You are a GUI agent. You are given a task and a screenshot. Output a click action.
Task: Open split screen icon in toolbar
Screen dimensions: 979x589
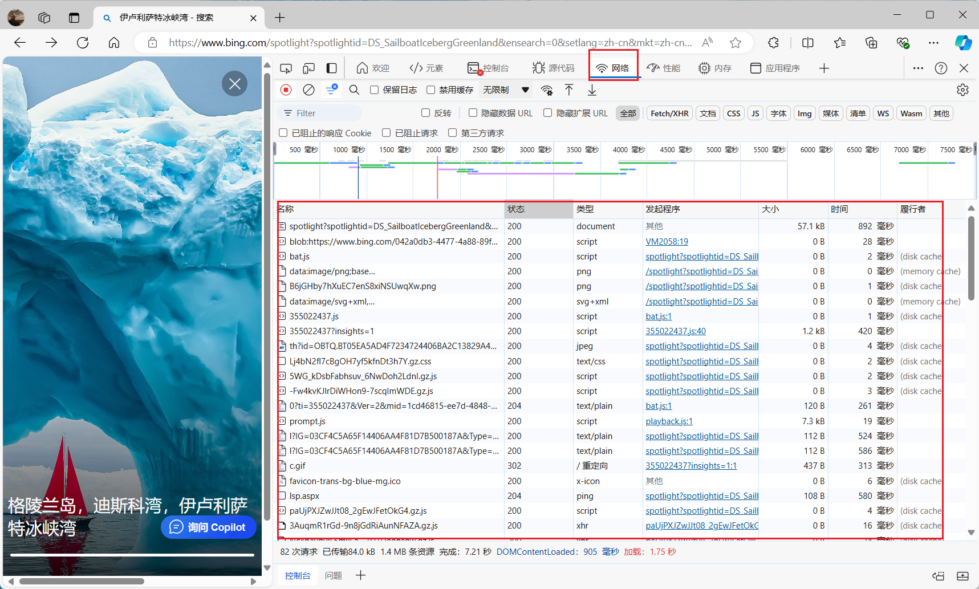808,43
